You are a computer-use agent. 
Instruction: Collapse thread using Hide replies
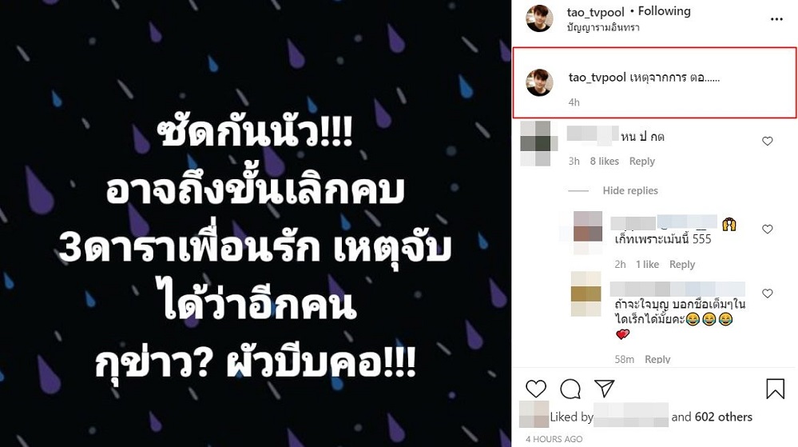pyautogui.click(x=630, y=190)
